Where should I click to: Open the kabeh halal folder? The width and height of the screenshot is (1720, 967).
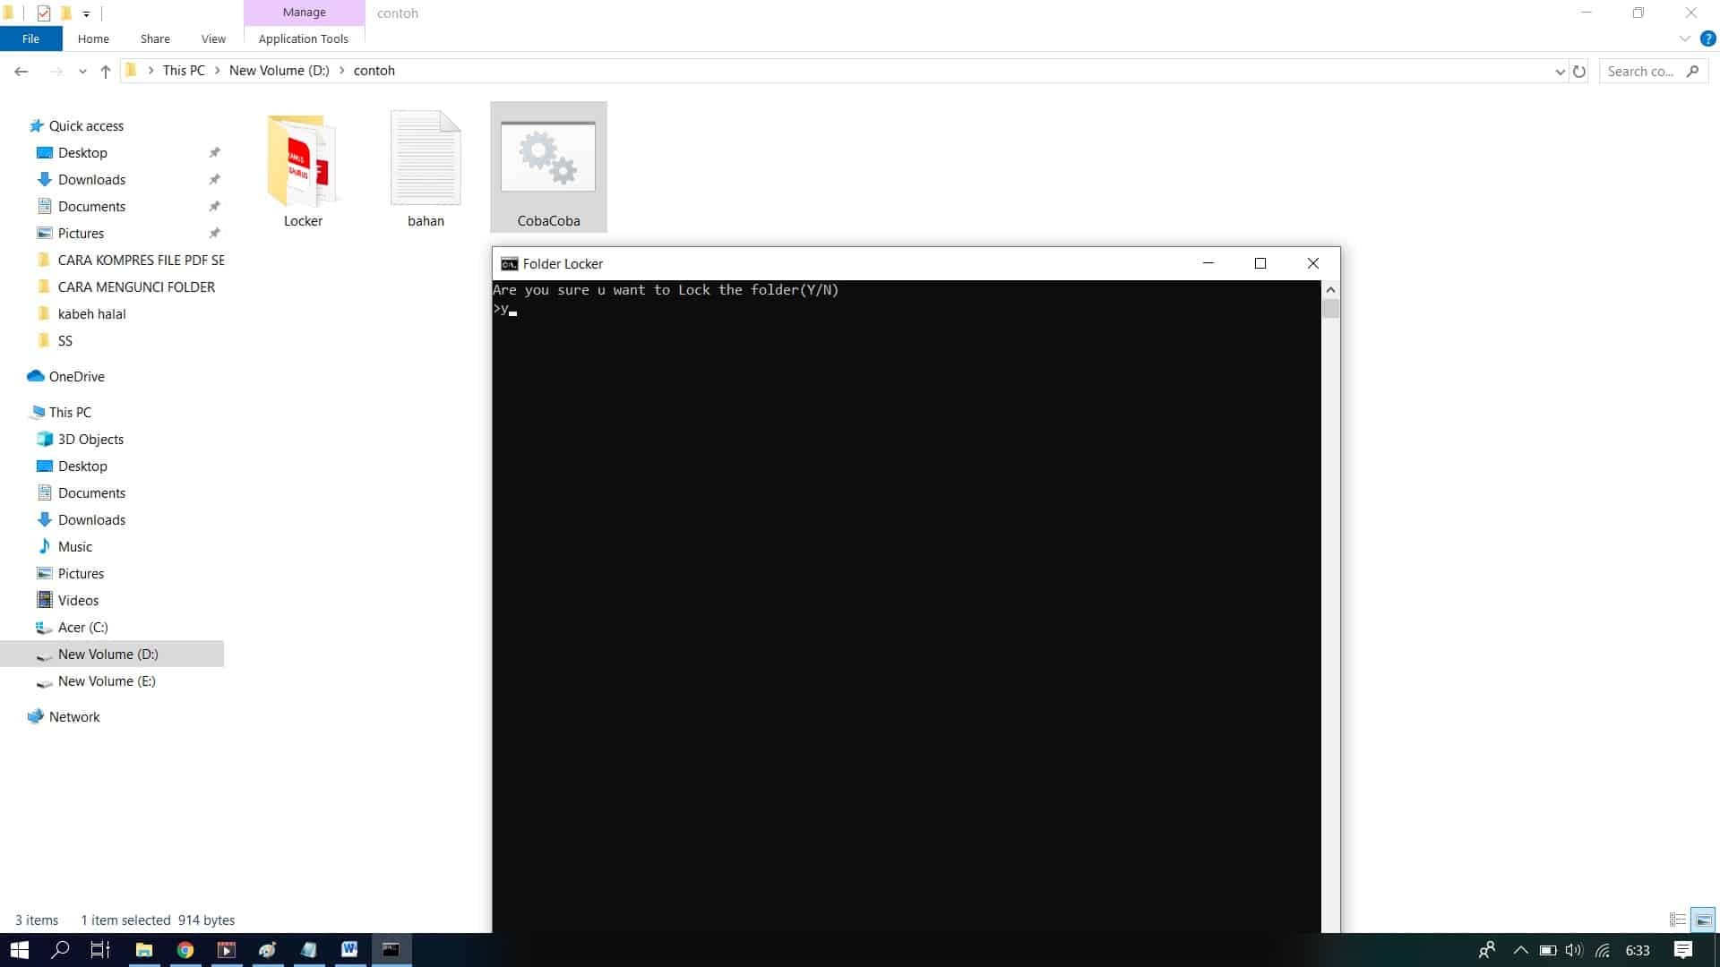[x=91, y=314]
